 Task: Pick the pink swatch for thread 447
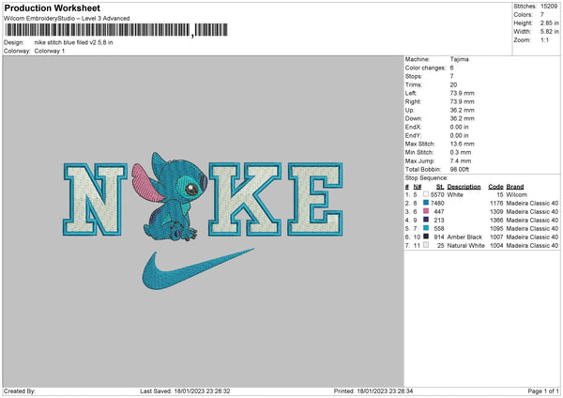(x=425, y=211)
